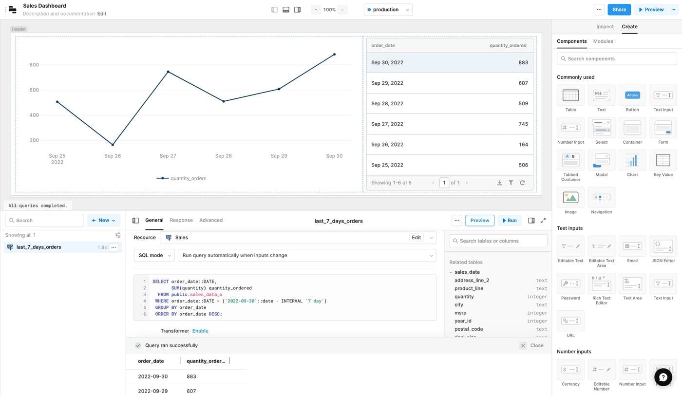Image resolution: width=682 pixels, height=396 pixels.
Task: Open the SQL mode dropdown
Action: [154, 255]
